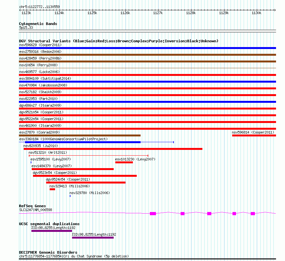Click first purple segmental duplication bar
285x261 pixels.
[52, 231]
